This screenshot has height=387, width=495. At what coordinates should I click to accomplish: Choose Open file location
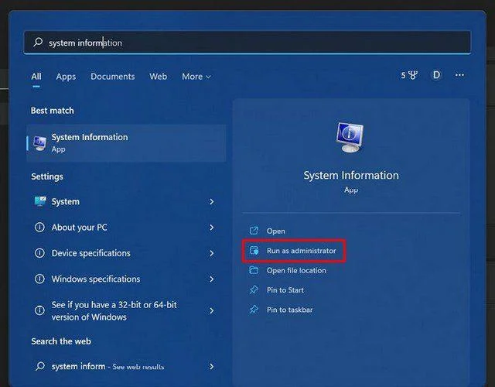click(296, 270)
